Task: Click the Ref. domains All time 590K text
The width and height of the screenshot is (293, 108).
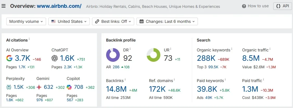Action: (x=161, y=98)
